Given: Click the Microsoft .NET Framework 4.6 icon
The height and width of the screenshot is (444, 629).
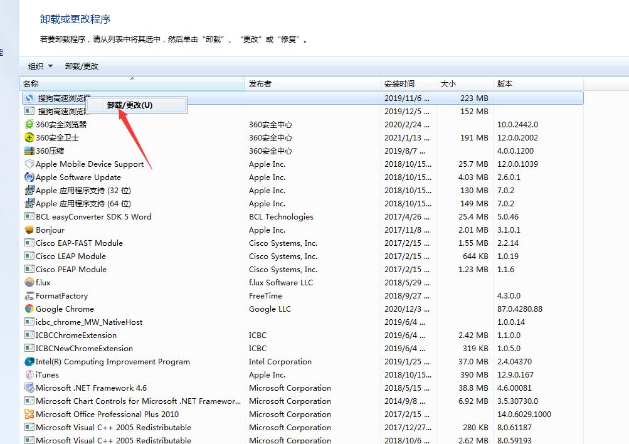Looking at the screenshot, I should [x=29, y=388].
